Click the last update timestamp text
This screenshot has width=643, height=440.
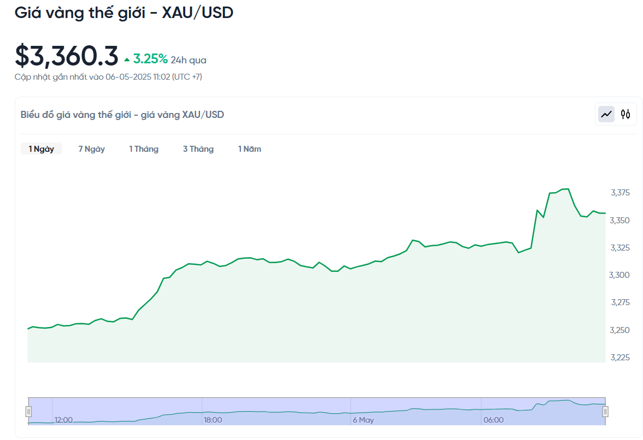click(x=108, y=78)
